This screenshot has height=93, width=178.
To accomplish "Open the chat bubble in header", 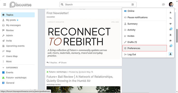I will [163, 5].
